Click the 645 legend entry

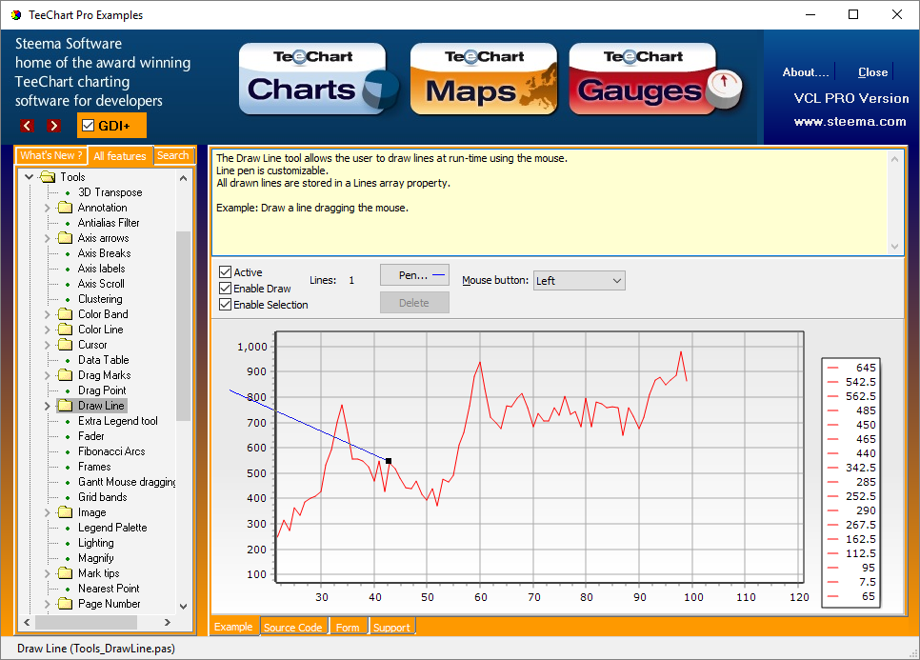[x=850, y=368]
